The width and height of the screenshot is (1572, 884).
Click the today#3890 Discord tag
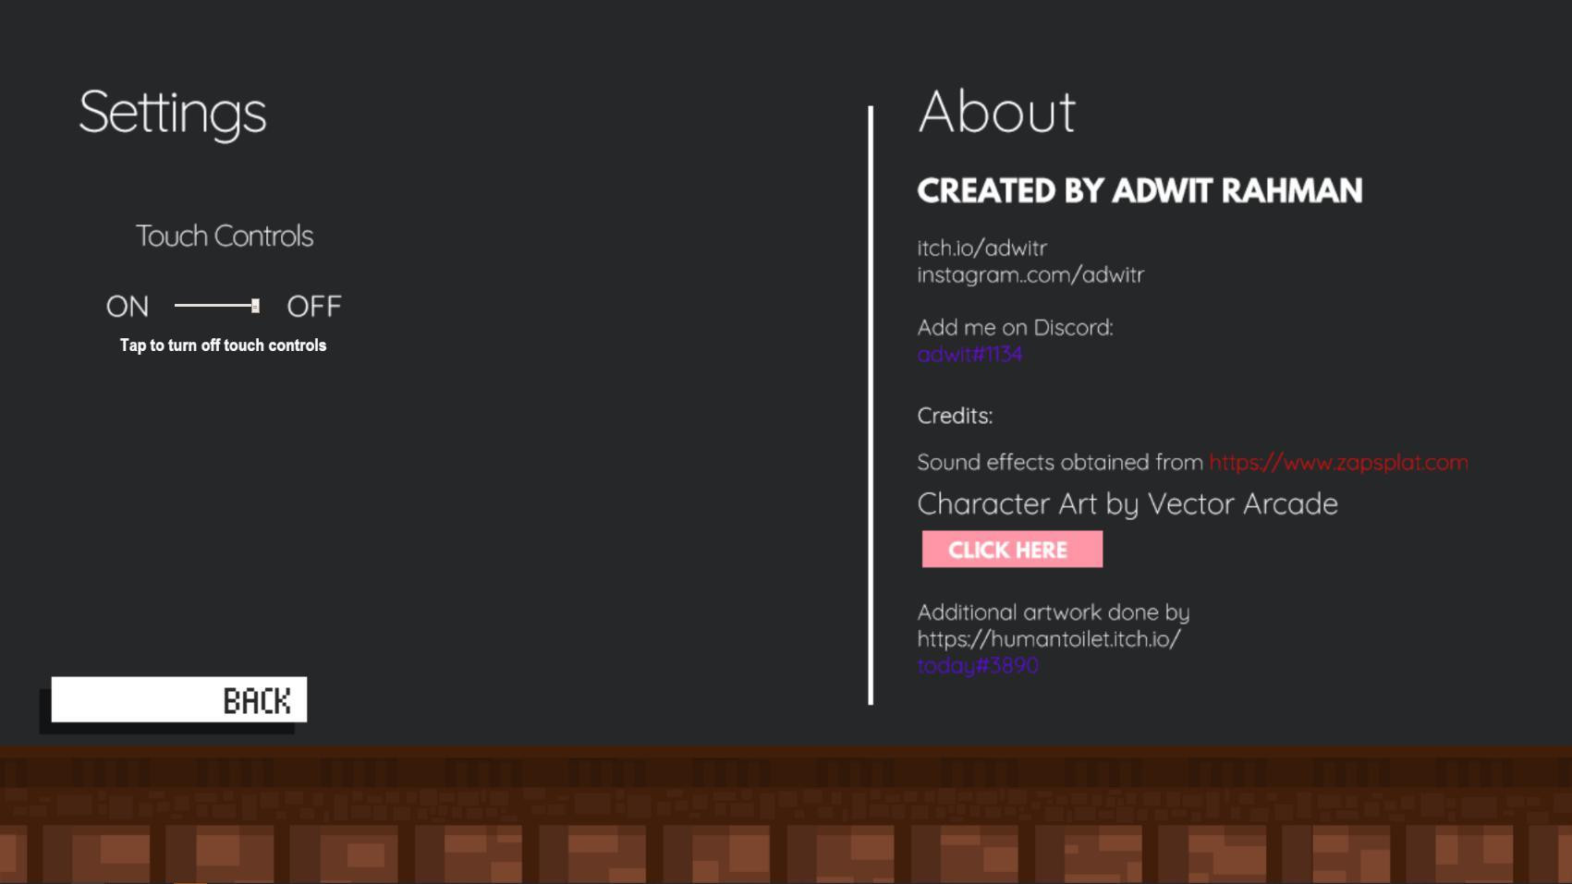pos(978,665)
